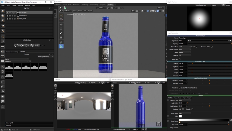Click the sun logo icon in Render View
This screenshot has height=131, width=232.
[158, 124]
